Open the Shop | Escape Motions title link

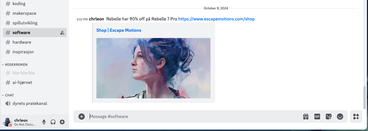tap(119, 30)
